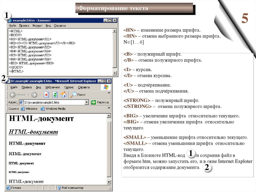Expand the Forward button history dropdown arrow
Screen dimensions: 256x192
point(40,95)
